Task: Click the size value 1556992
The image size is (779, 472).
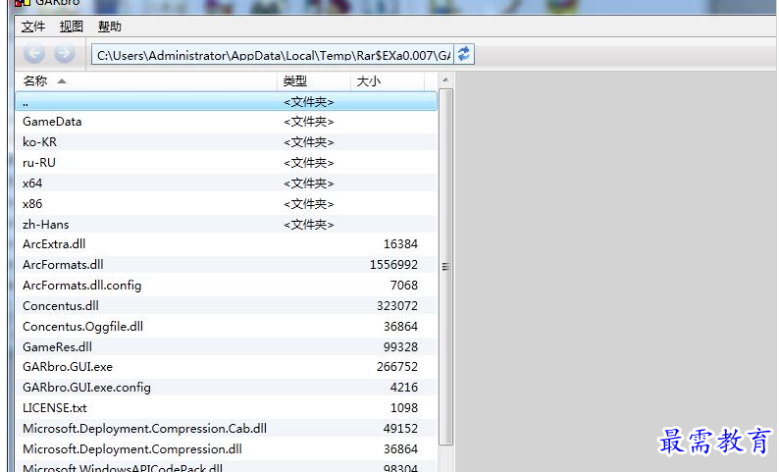Action: click(x=393, y=265)
